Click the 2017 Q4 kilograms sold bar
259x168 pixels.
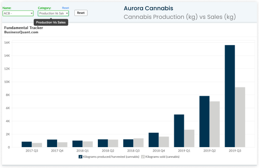[62, 145]
